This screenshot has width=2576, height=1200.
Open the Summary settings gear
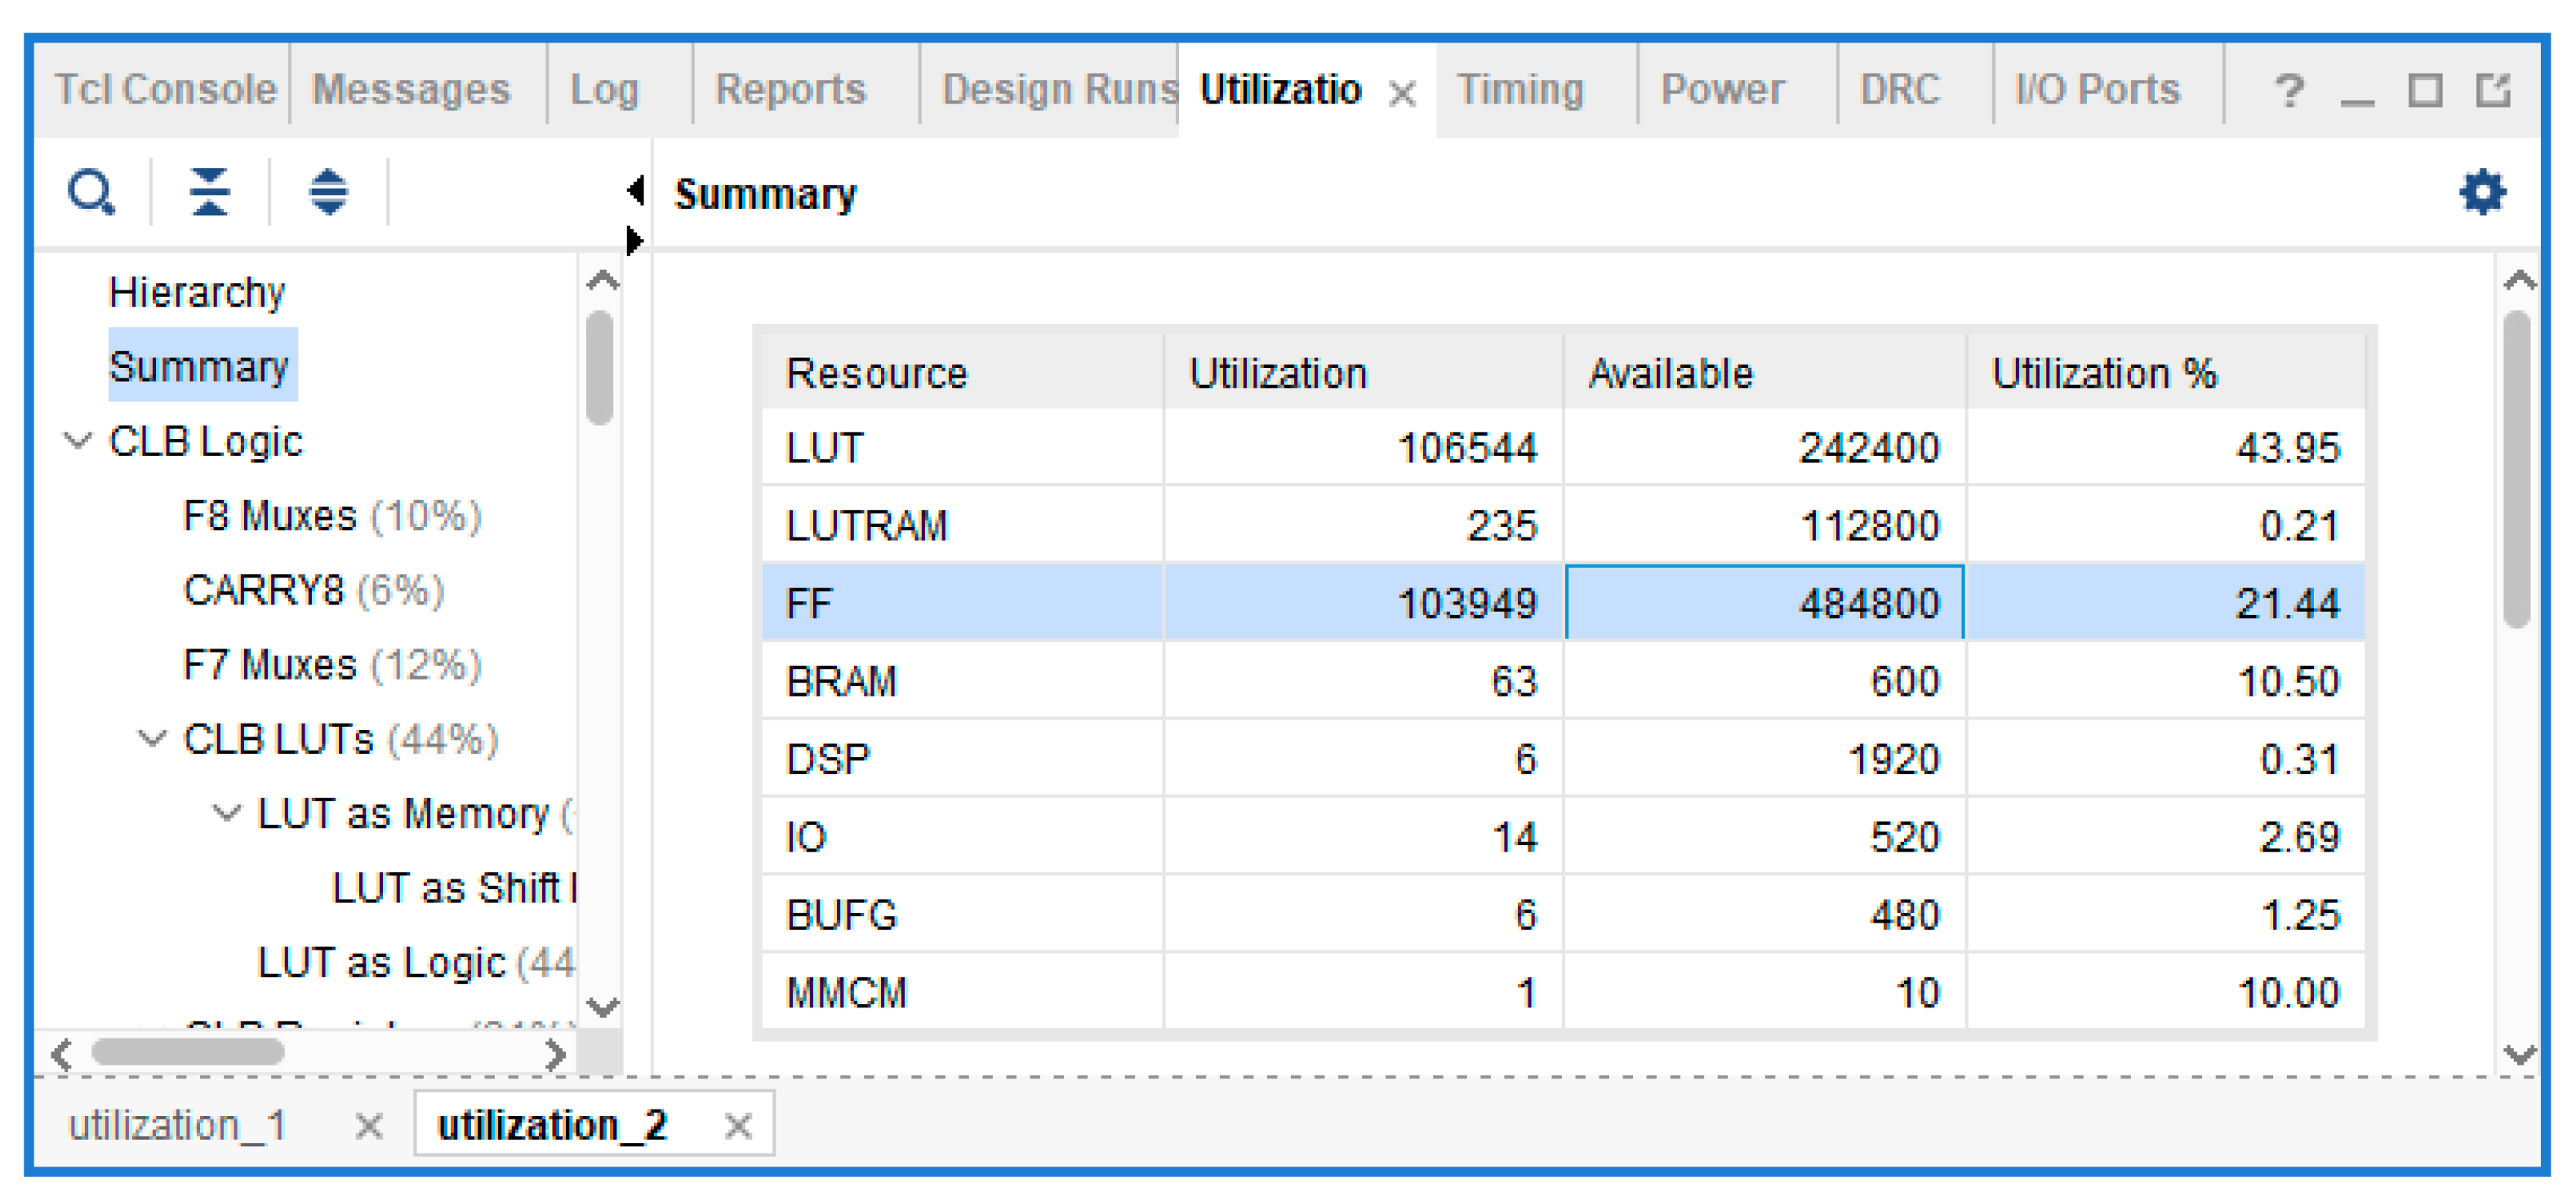(x=2481, y=192)
